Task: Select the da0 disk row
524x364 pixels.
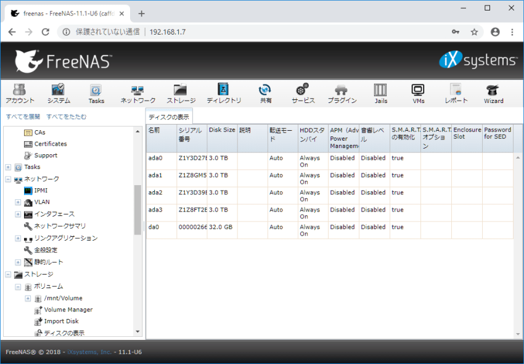Action: tap(330, 230)
